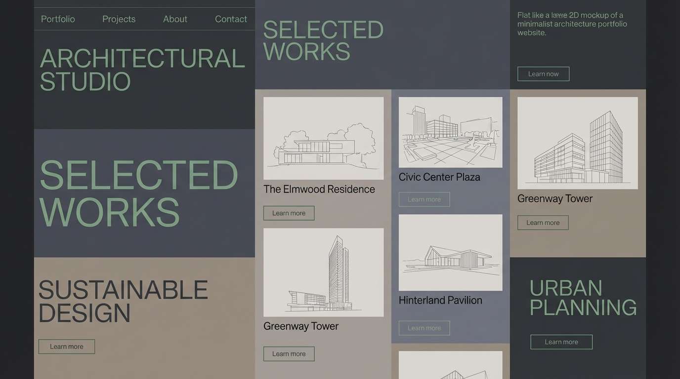The width and height of the screenshot is (680, 379).
Task: Click the Hinterland Pavilion sketch
Action: (450, 252)
